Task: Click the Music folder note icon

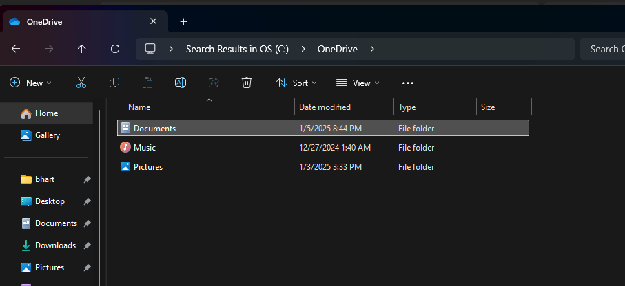Action: [125, 147]
